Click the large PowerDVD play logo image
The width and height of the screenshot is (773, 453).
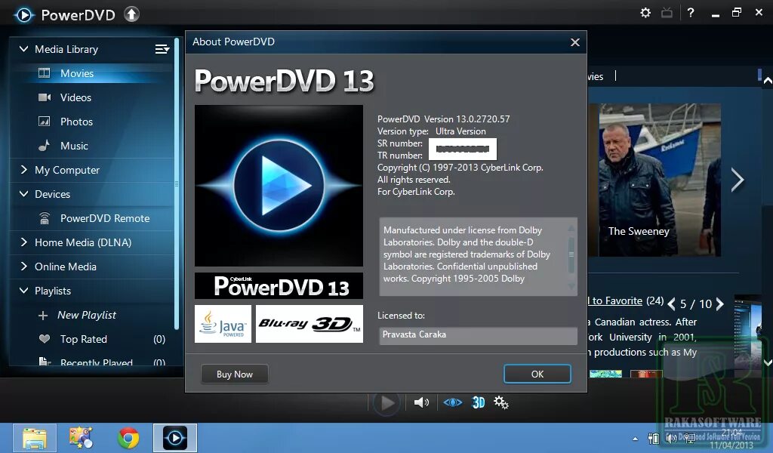[279, 185]
